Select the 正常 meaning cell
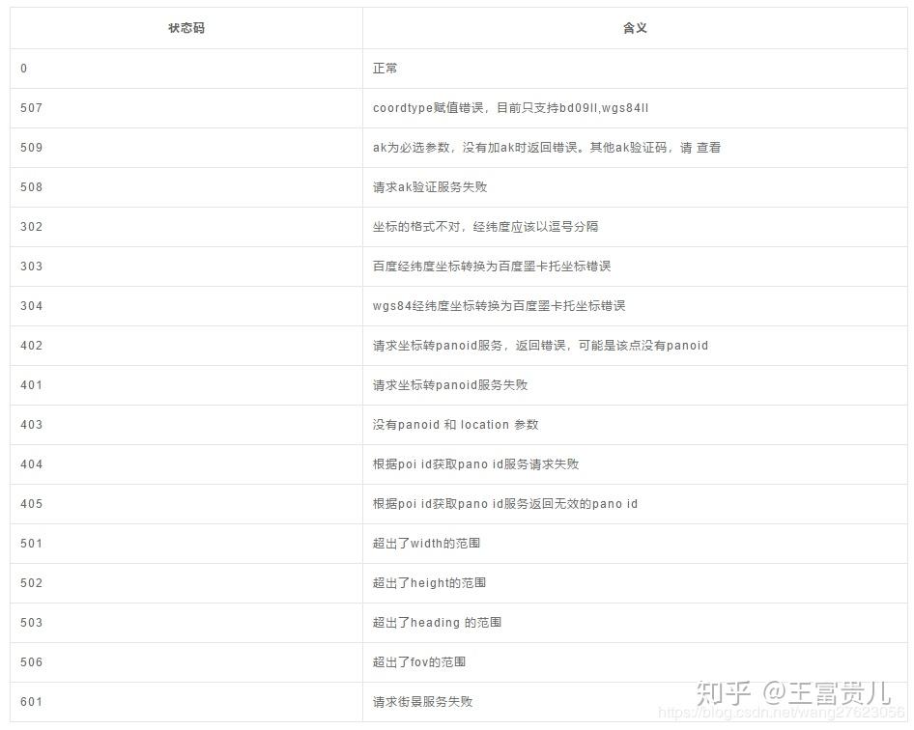 click(635, 69)
